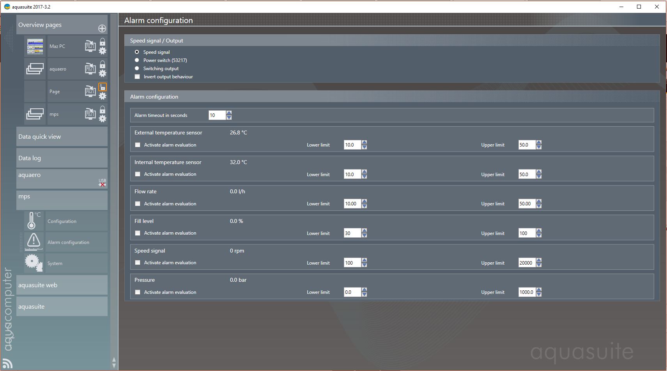Click the Speed signal lower limit field
This screenshot has height=371, width=667.
352,263
